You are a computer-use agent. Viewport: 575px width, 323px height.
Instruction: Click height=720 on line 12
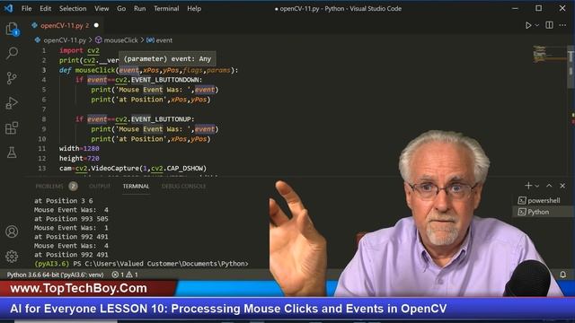pos(79,158)
